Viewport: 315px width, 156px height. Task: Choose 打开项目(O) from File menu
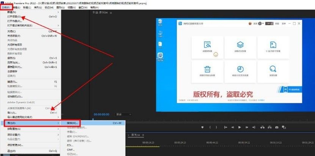click(31, 17)
